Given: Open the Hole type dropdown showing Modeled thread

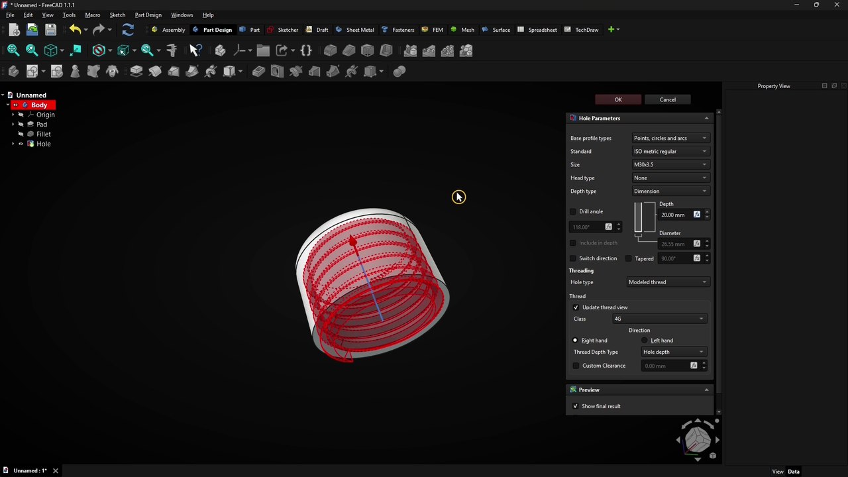Looking at the screenshot, I should [668, 282].
